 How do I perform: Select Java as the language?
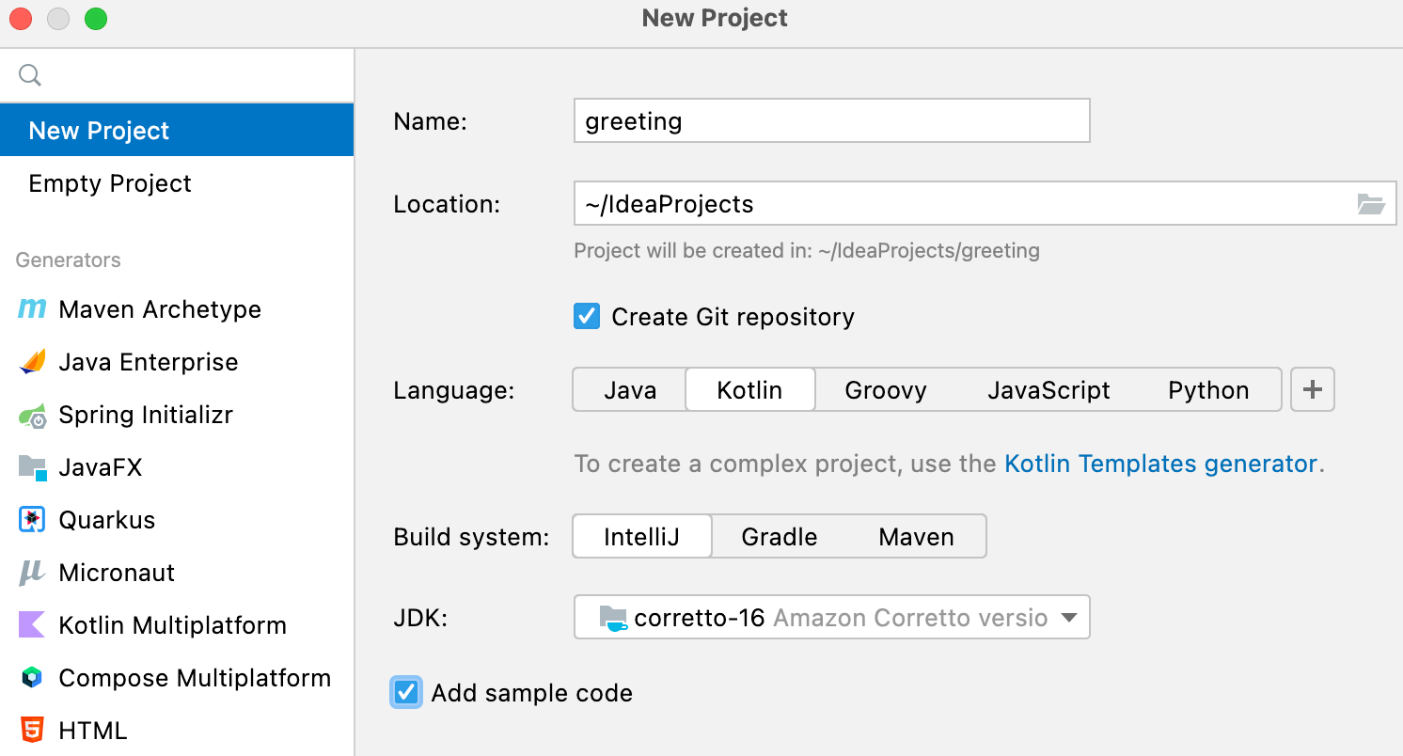[630, 390]
